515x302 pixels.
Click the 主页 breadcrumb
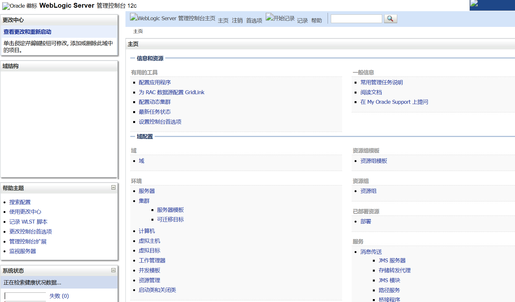coord(138,31)
